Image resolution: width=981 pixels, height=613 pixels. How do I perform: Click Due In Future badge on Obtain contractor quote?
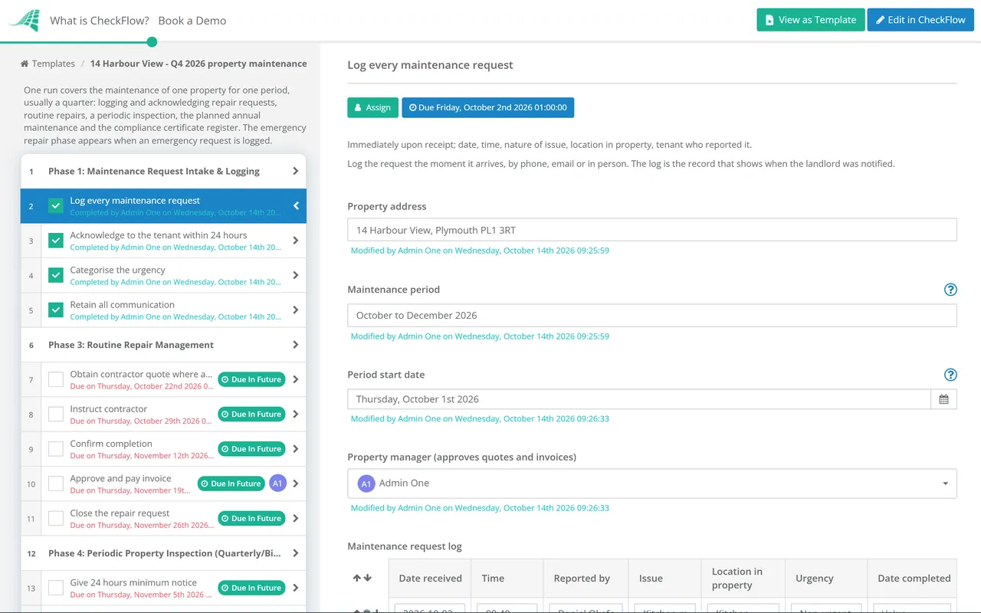tap(251, 379)
